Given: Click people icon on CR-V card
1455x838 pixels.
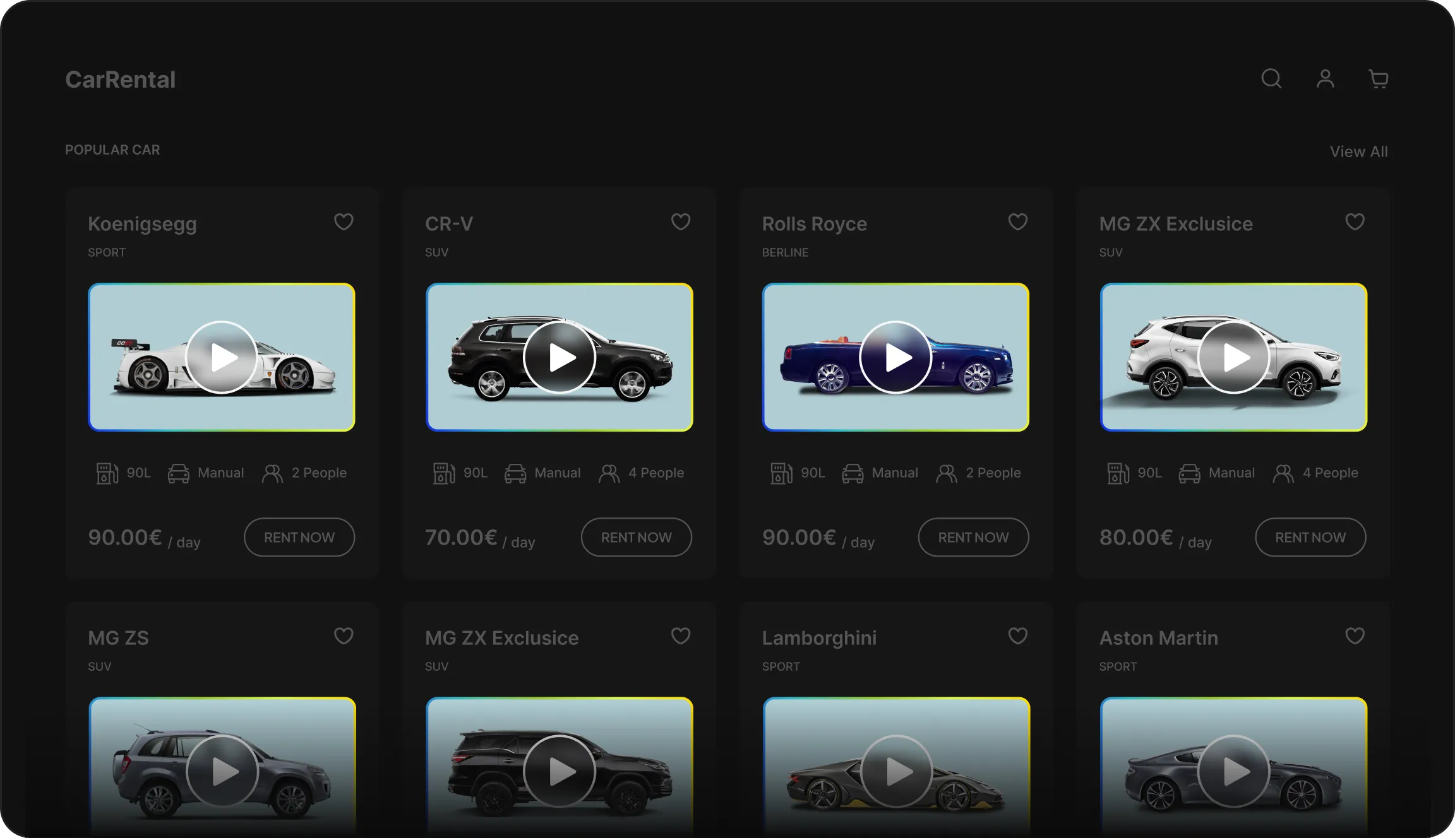Looking at the screenshot, I should [609, 473].
